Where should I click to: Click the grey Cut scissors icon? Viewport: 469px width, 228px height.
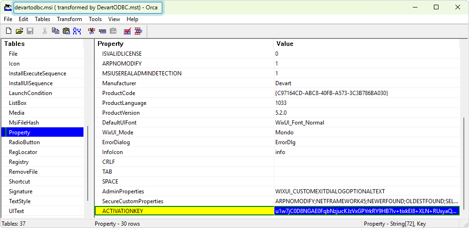45,31
